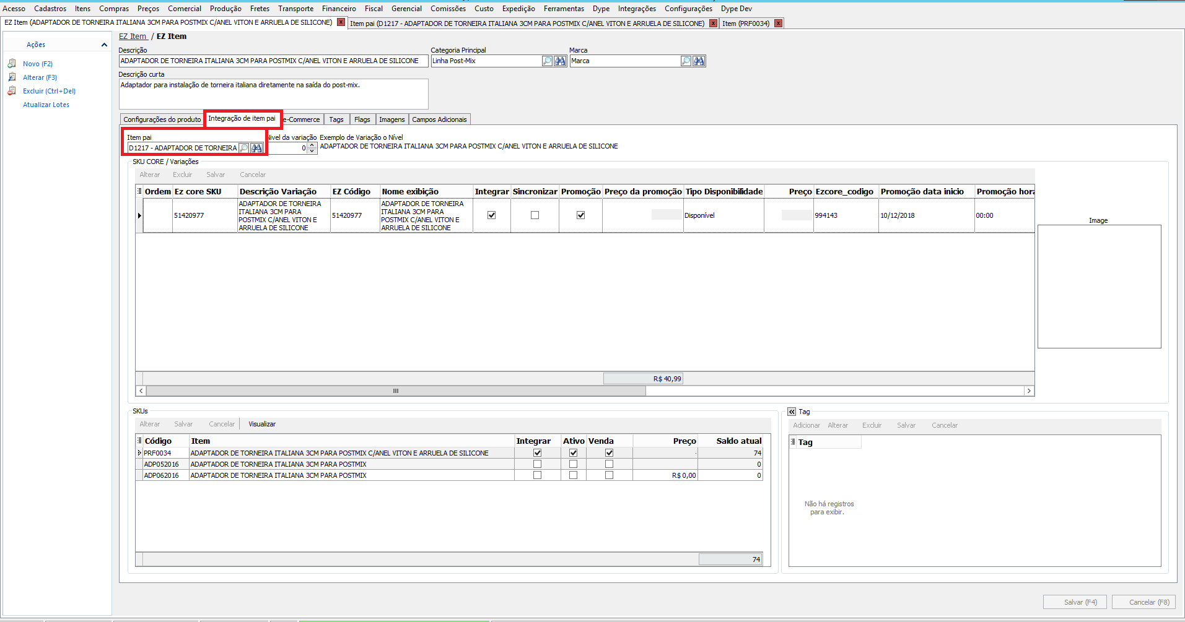Click the Saldo atual column header
This screenshot has width=1185, height=622.
(730, 441)
